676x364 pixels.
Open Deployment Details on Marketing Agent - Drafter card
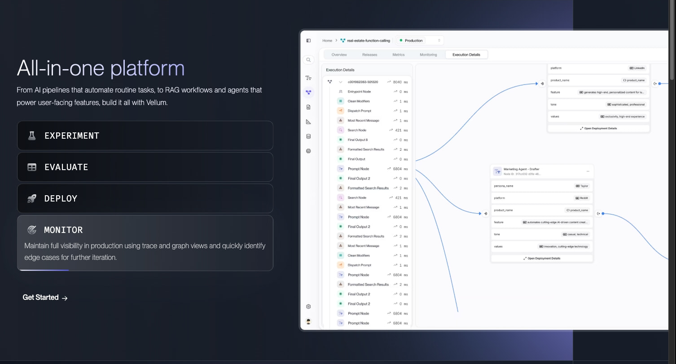[542, 259]
